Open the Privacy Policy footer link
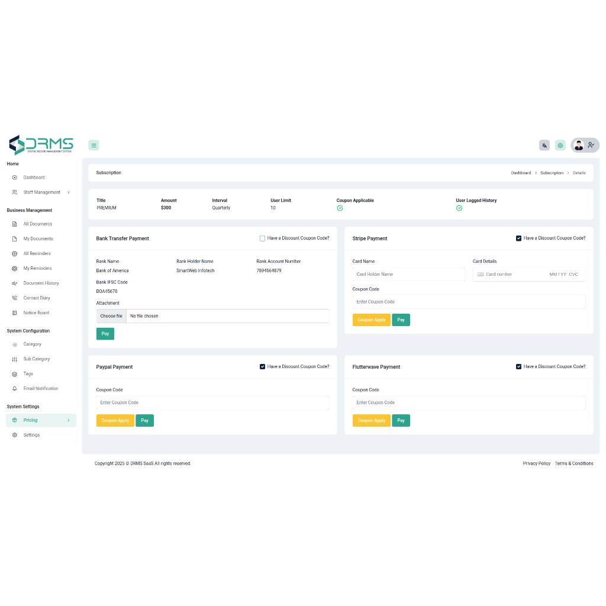Image resolution: width=606 pixels, height=606 pixels. (536, 463)
